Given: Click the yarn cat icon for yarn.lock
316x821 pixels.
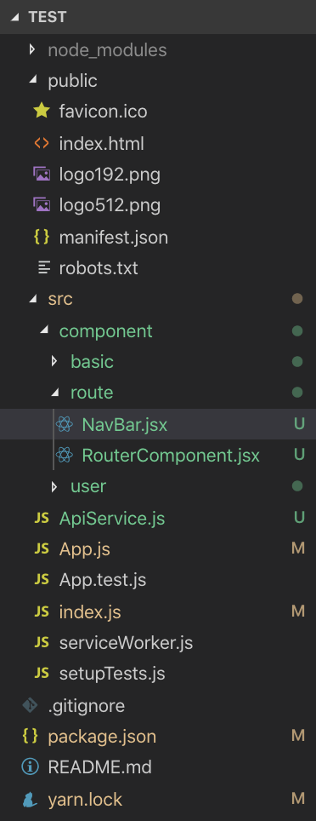Looking at the screenshot, I should click(30, 800).
